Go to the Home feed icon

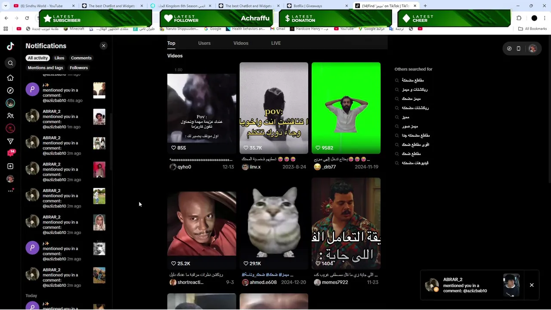tap(10, 78)
